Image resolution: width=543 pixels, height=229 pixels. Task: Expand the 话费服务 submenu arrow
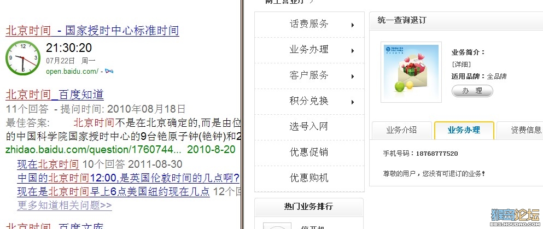pyautogui.click(x=353, y=25)
